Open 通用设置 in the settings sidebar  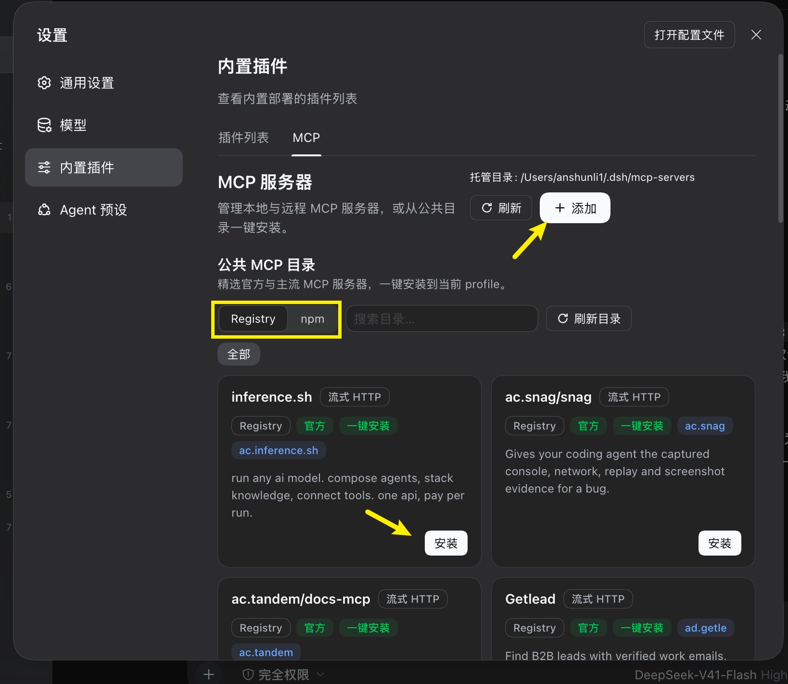(103, 83)
